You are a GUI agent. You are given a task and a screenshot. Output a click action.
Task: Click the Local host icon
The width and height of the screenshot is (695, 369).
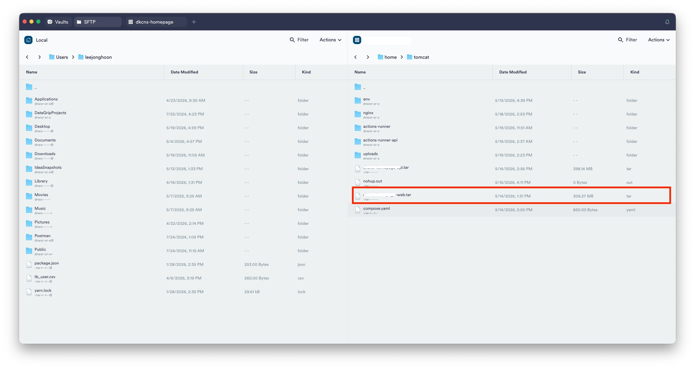tap(28, 40)
